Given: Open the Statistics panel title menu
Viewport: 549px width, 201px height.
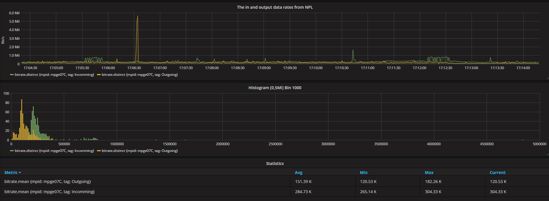Looking at the screenshot, I should [x=275, y=164].
